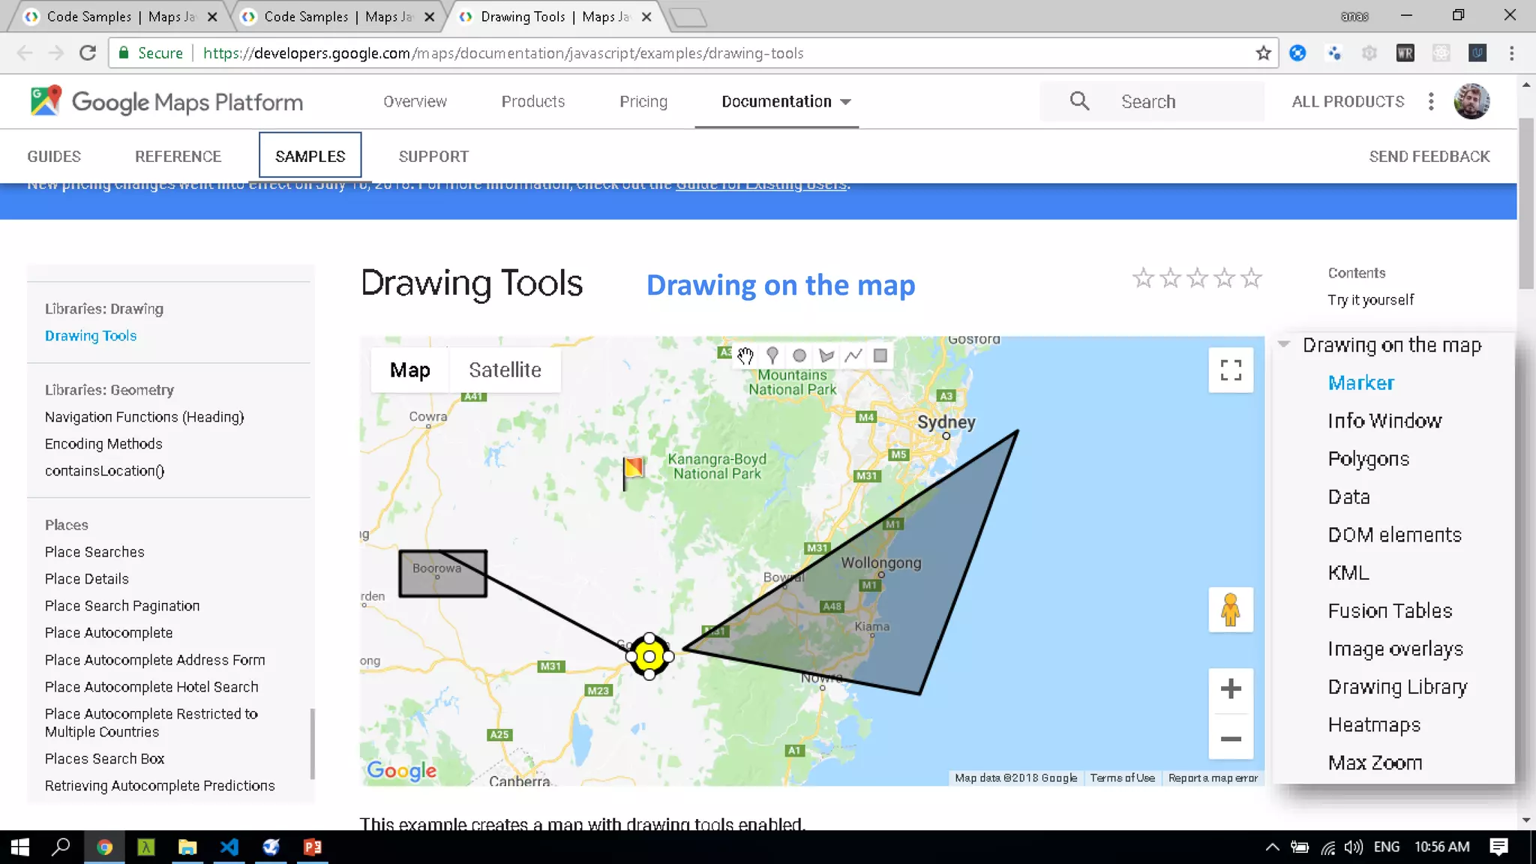Click the search magnifier icon
The image size is (1536, 864).
point(1079,101)
